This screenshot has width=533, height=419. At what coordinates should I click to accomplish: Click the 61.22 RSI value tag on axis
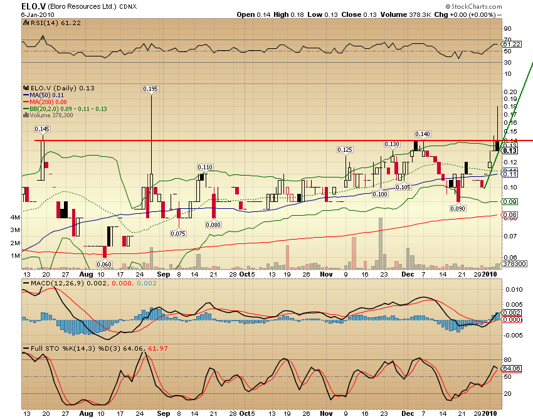512,44
